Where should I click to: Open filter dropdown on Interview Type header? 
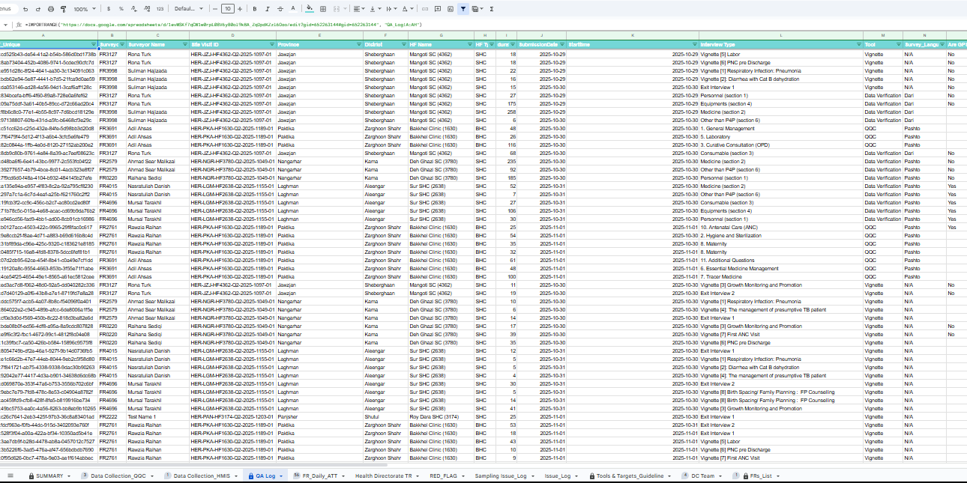coord(858,45)
